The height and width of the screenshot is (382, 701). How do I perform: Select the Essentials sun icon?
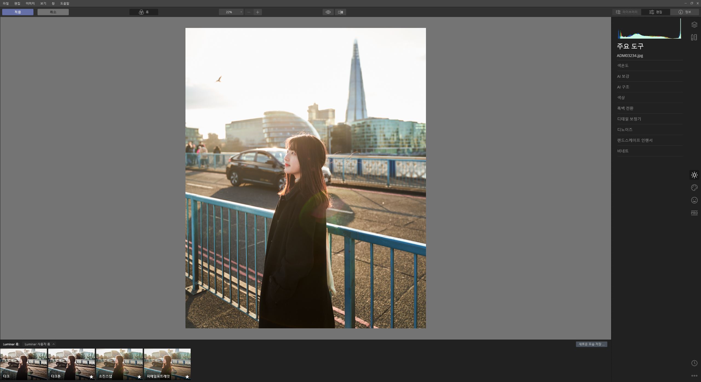694,175
